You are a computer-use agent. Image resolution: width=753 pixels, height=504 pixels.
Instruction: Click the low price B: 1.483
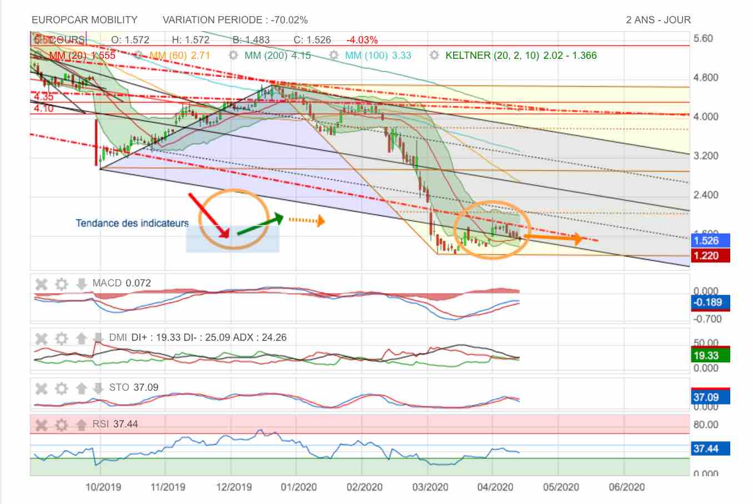(251, 40)
